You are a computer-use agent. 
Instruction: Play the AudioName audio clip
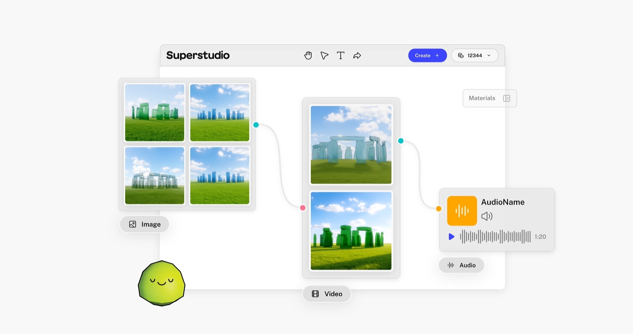(451, 237)
